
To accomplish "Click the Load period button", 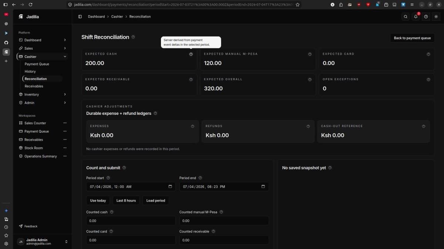I will 155,200.
